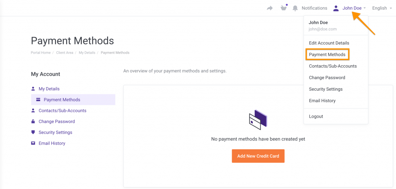This screenshot has width=396, height=189.
Task: Go to Portal Home breadcrumb link
Action: [41, 53]
